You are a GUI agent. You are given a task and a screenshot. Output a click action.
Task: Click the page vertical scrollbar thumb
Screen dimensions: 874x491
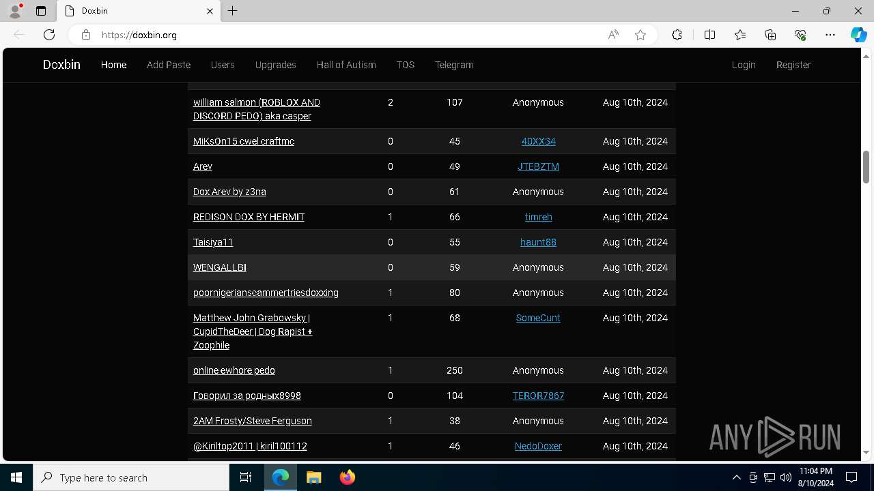click(x=866, y=167)
